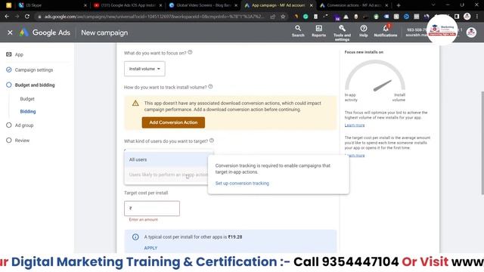The height and width of the screenshot is (272, 484).
Task: Go to the Budget sub-step
Action: (x=27, y=99)
